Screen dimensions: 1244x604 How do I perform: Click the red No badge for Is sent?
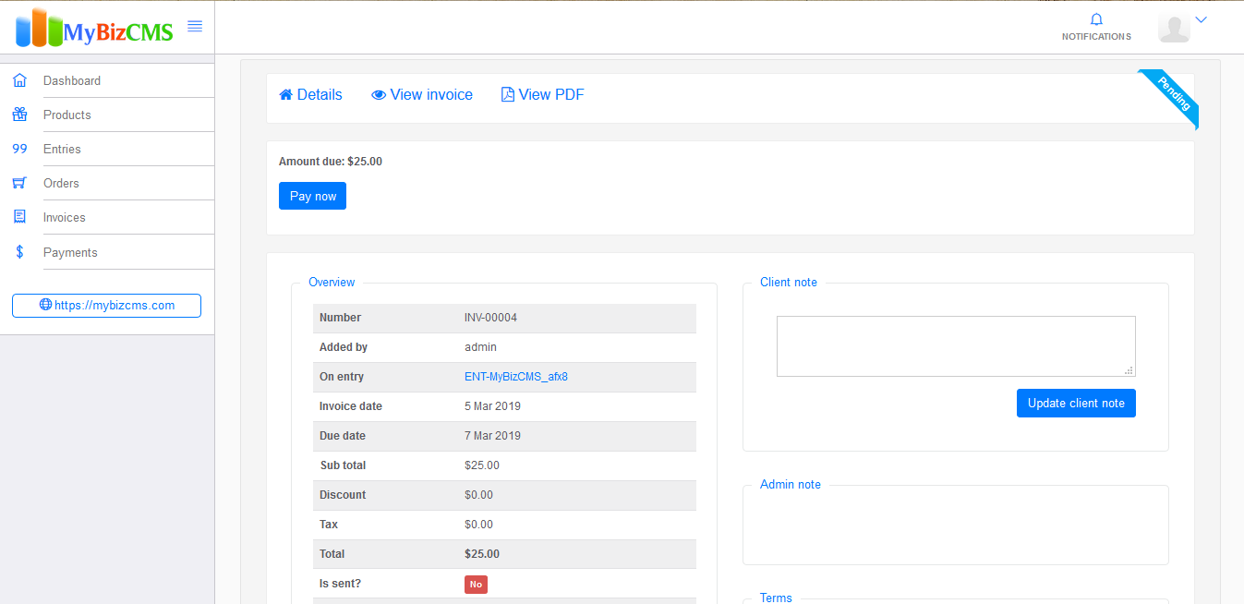476,584
